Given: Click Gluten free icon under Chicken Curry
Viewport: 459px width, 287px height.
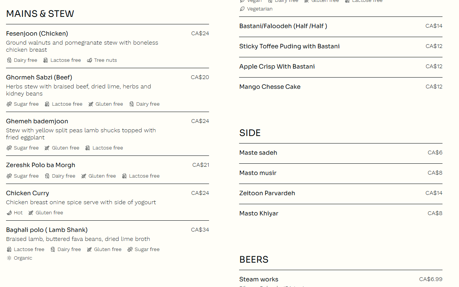Looking at the screenshot, I should point(31,213).
